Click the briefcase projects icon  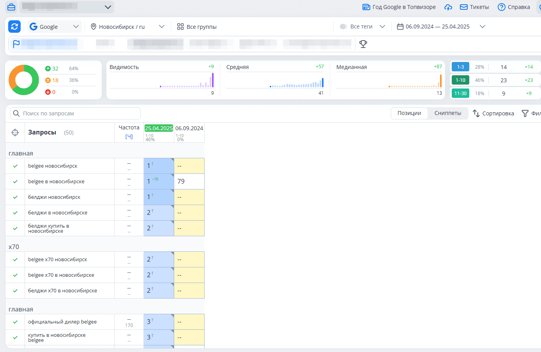click(x=11, y=7)
